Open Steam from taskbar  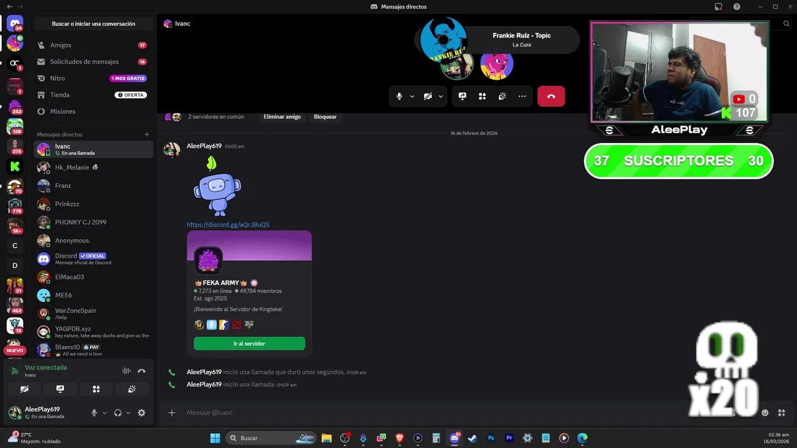click(x=473, y=438)
